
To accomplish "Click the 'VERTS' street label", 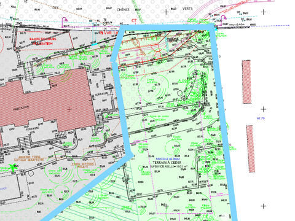I will coord(187,9).
